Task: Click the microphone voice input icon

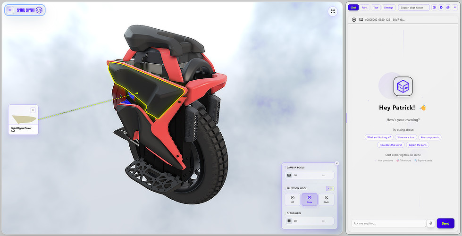Action: [x=431, y=223]
